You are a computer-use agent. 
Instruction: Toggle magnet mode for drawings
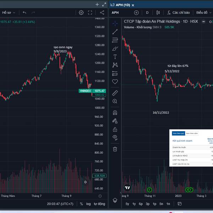click(115, 113)
